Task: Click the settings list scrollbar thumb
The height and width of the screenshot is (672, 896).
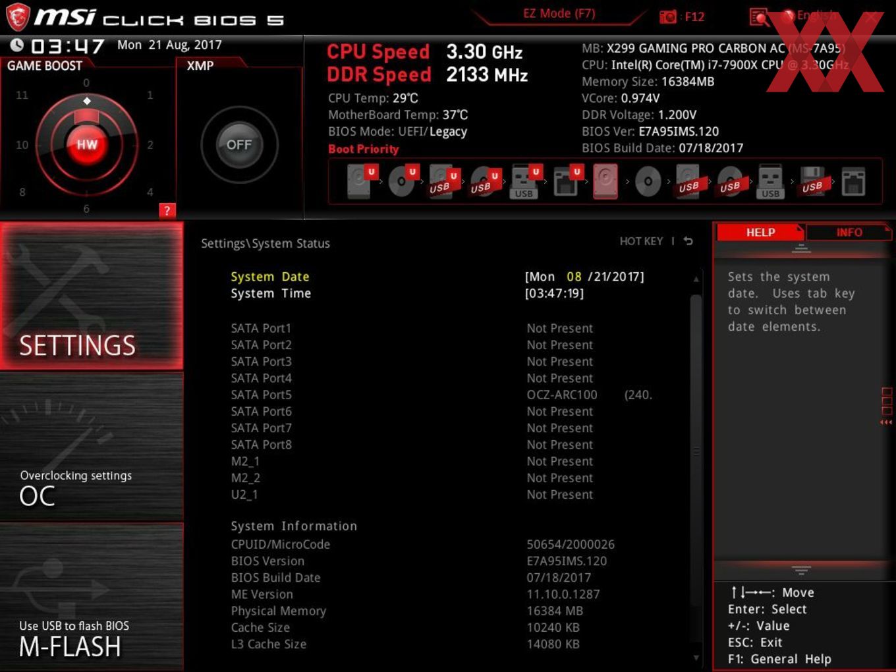Action: [x=696, y=452]
